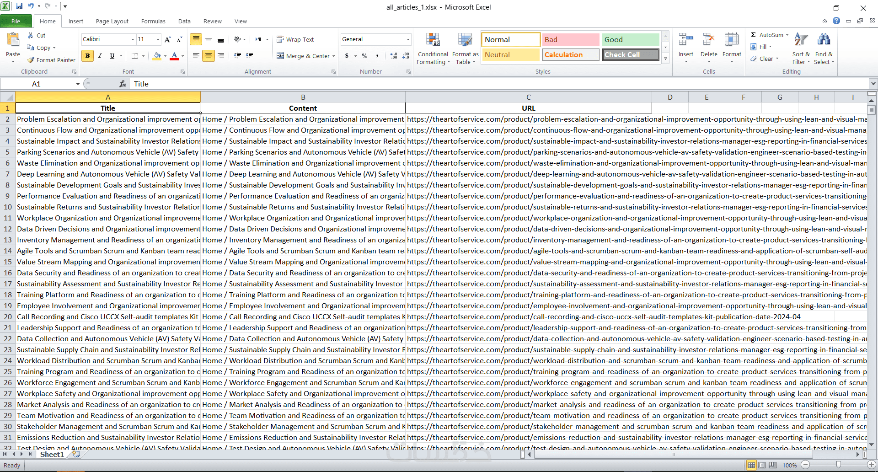Expand the formula bar
878x472 pixels.
coord(873,84)
